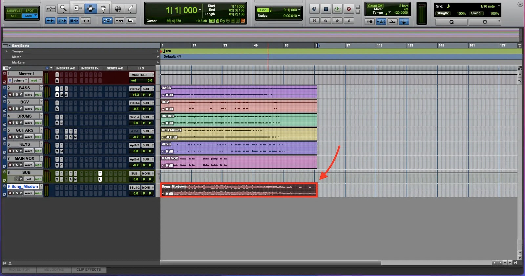Toggle Tempo Ruler Enable conductor icon
The width and height of the screenshot is (525, 276).
click(x=404, y=22)
